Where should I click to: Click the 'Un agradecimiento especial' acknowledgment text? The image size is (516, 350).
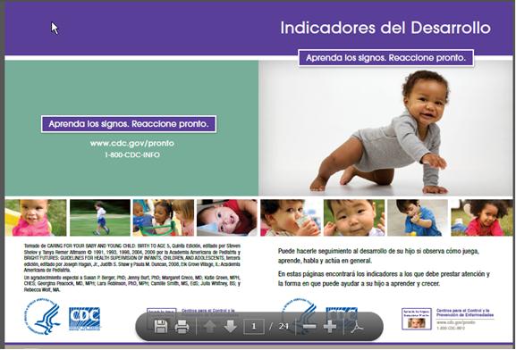tap(132, 284)
